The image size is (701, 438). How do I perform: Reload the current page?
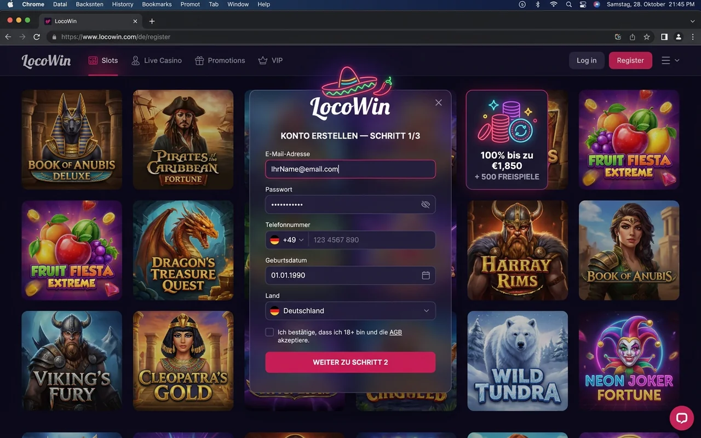click(x=37, y=37)
